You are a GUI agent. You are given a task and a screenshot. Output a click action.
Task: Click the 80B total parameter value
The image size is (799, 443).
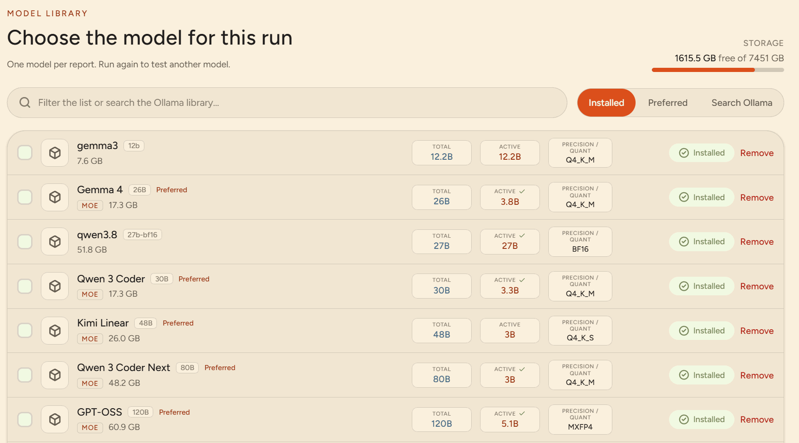442,379
